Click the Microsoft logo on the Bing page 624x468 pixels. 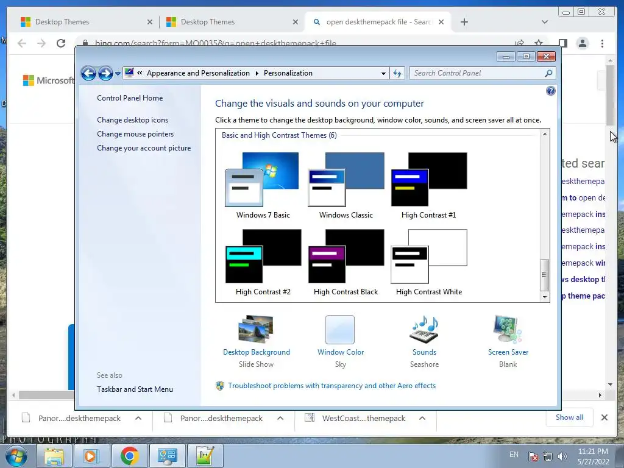(x=49, y=80)
